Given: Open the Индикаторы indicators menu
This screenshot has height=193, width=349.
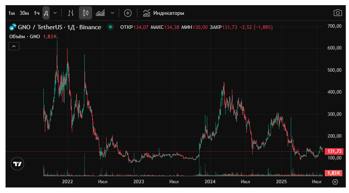Looking at the screenshot, I should 163,13.
